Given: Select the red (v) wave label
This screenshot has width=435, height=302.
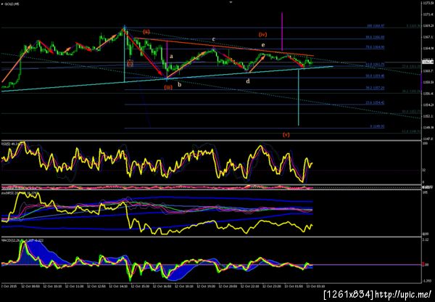Looking at the screenshot, I should coord(286,135).
